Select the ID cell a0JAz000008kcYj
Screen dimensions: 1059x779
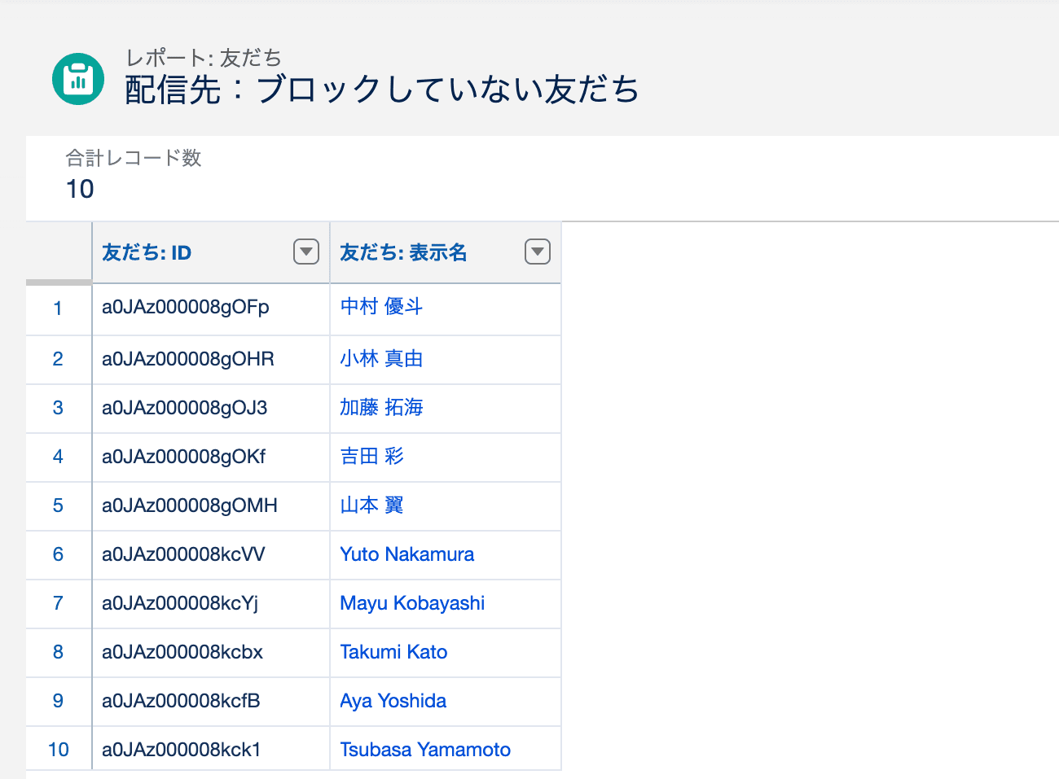point(211,604)
